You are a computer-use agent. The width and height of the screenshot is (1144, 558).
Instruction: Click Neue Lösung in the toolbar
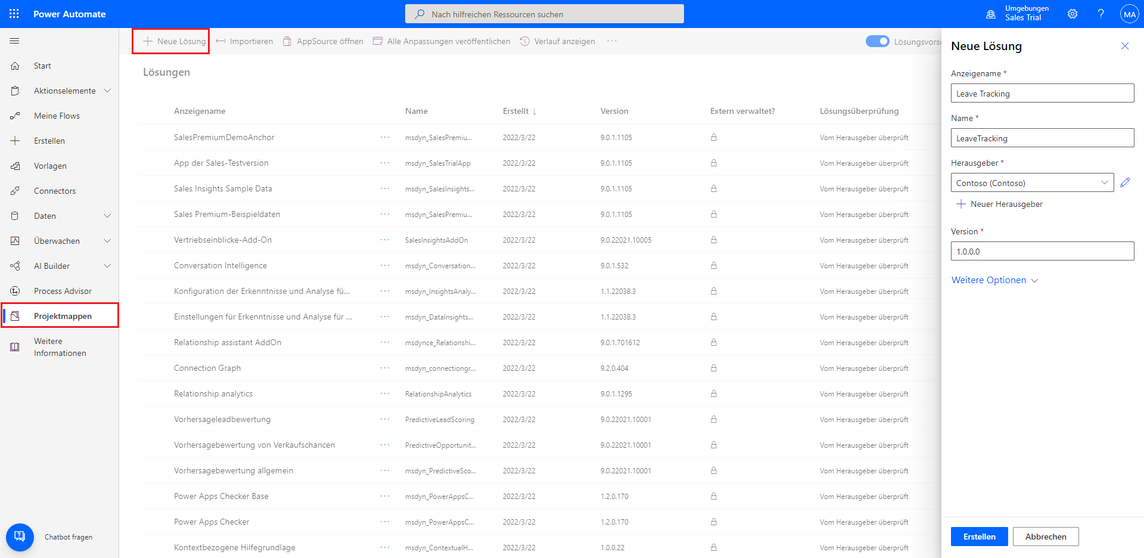174,41
